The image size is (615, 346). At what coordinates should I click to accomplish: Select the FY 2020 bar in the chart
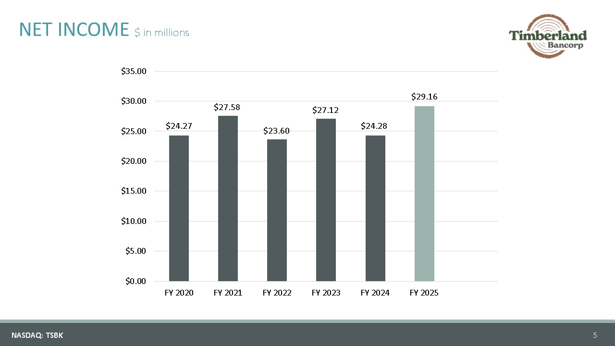coord(179,208)
